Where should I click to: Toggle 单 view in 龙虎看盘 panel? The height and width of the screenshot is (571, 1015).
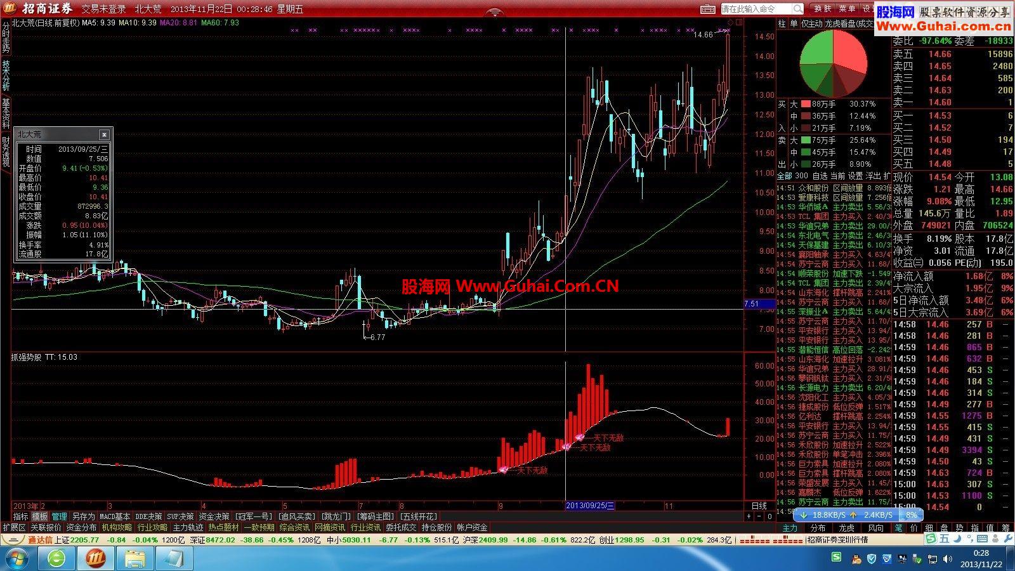794,24
